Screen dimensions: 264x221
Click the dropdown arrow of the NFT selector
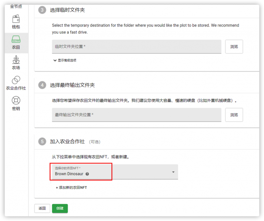[173, 172]
